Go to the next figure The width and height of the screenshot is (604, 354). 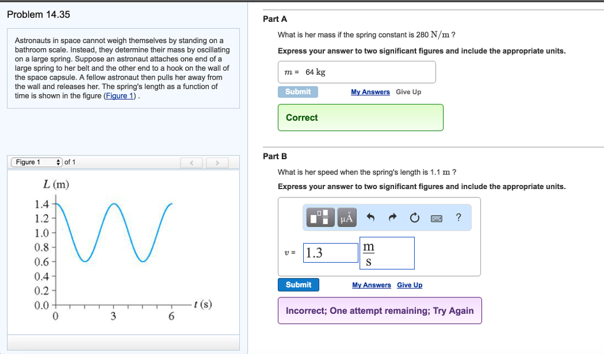(217, 163)
